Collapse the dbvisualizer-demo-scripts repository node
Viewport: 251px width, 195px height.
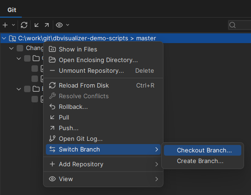click(x=4, y=38)
